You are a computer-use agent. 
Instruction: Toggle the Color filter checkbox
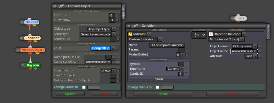[x=117, y=48]
